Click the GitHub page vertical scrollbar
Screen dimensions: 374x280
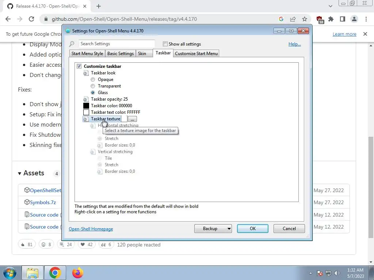click(x=371, y=187)
